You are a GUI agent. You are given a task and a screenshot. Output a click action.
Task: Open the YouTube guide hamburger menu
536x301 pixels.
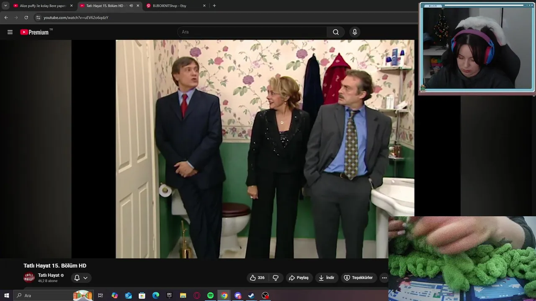(x=10, y=32)
